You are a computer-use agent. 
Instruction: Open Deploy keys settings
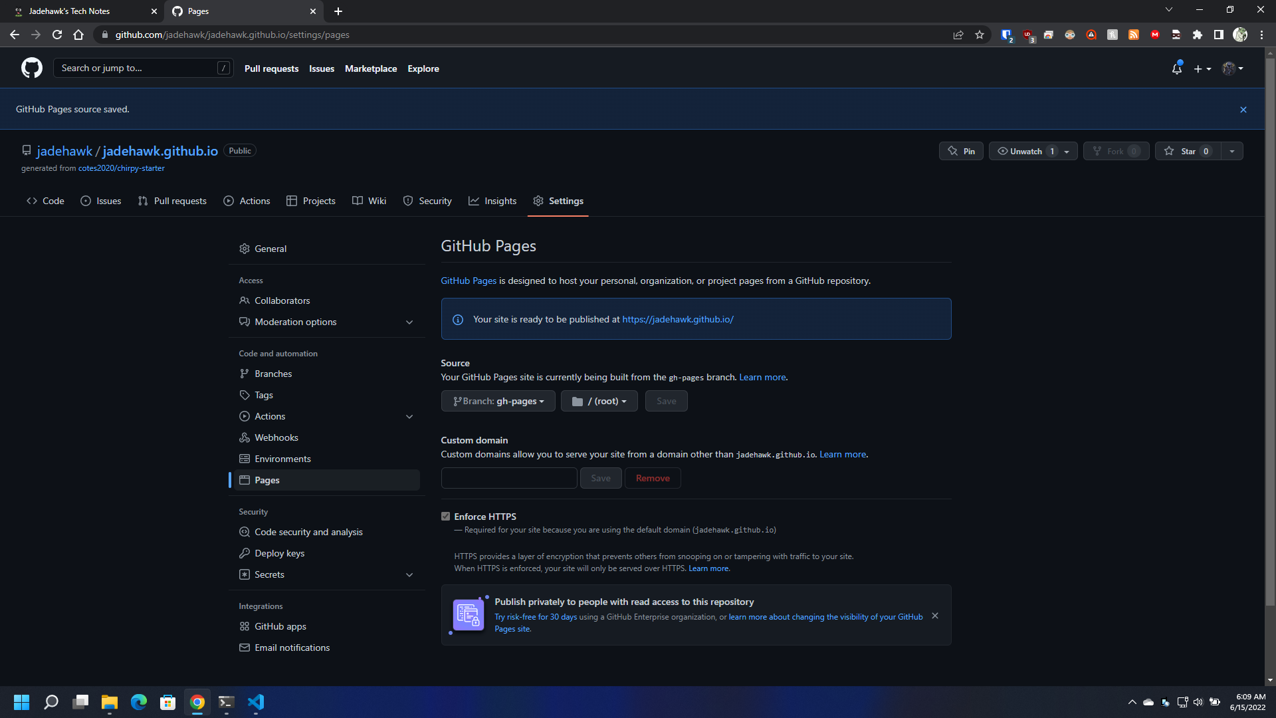279,553
